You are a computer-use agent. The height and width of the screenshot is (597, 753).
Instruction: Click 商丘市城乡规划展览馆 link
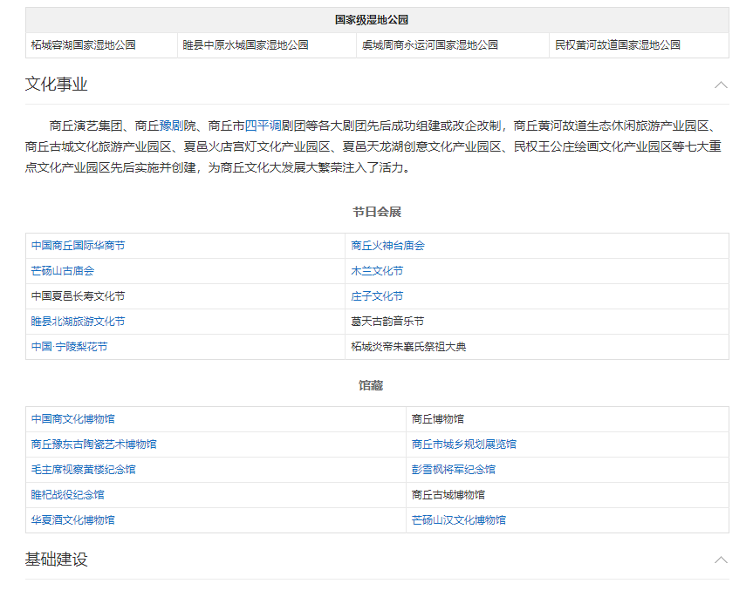tap(463, 444)
